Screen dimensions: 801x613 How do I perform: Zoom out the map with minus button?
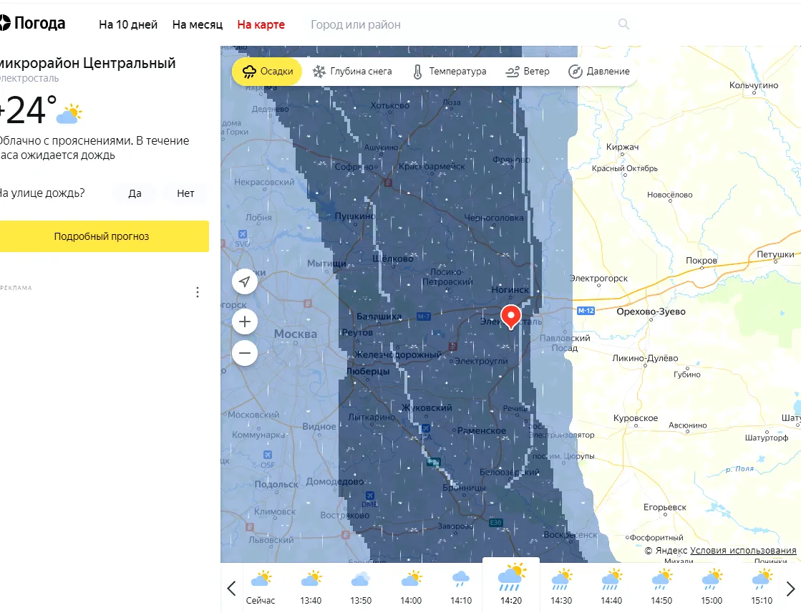click(x=245, y=353)
